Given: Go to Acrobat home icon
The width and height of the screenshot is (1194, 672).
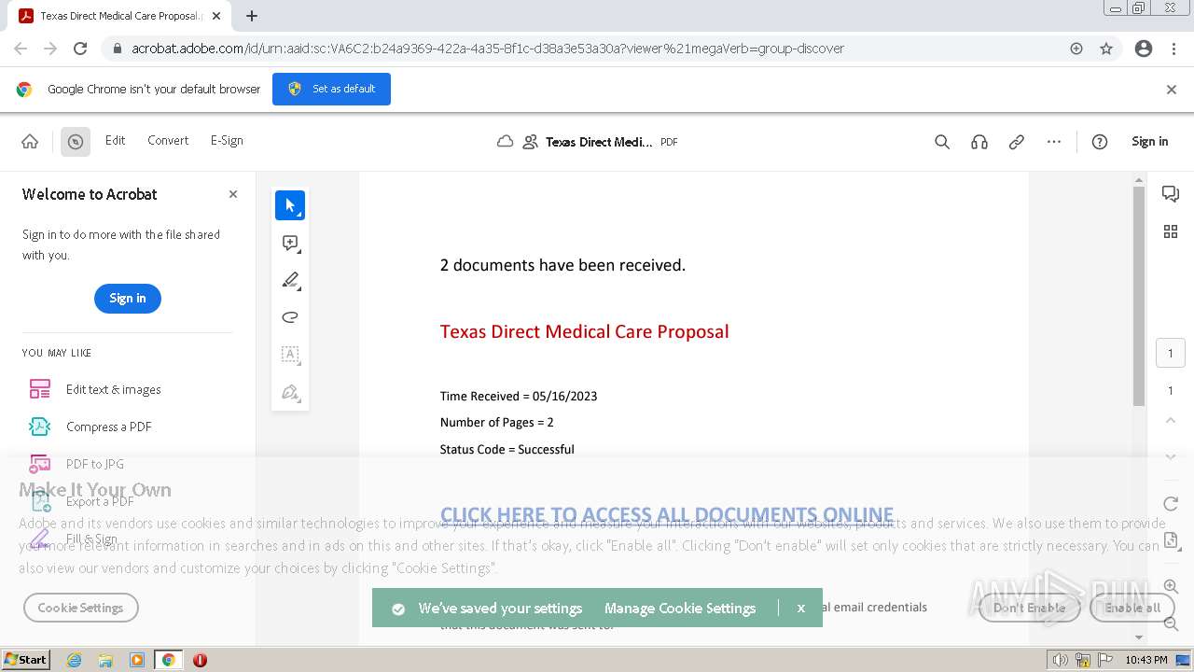Looking at the screenshot, I should click(x=30, y=142).
